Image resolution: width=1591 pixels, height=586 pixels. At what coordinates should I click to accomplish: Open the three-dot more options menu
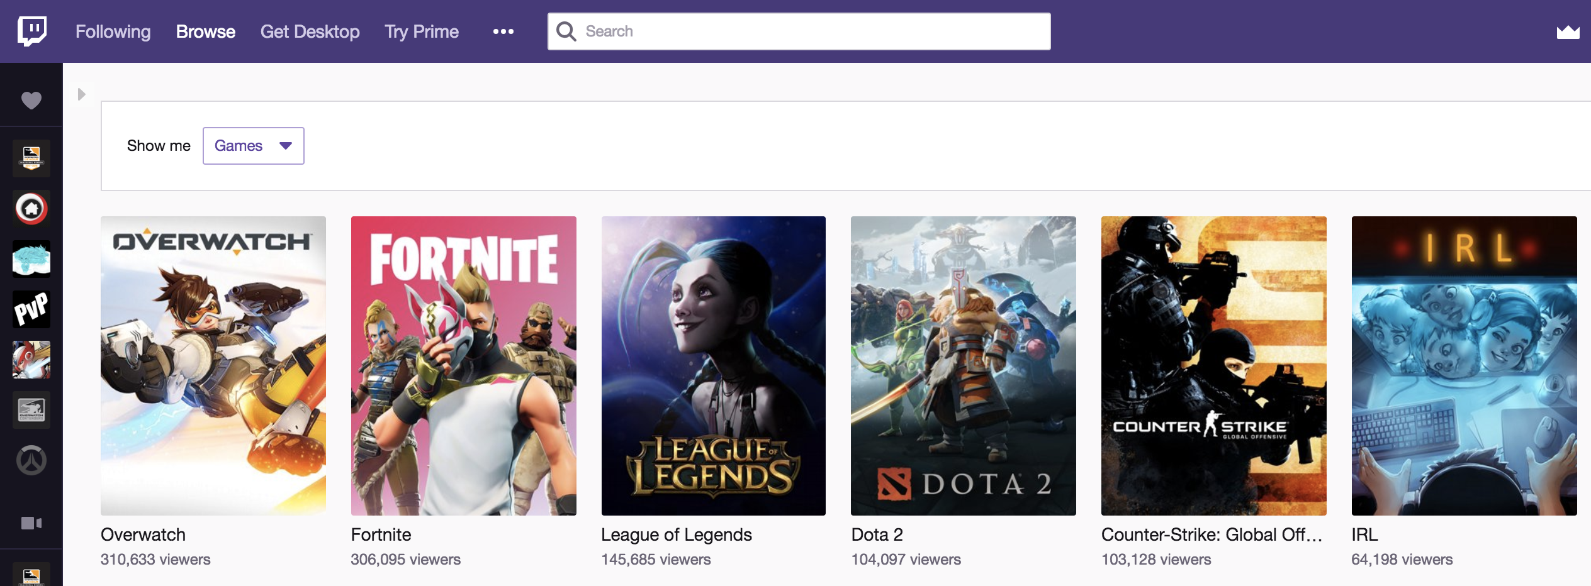[503, 31]
